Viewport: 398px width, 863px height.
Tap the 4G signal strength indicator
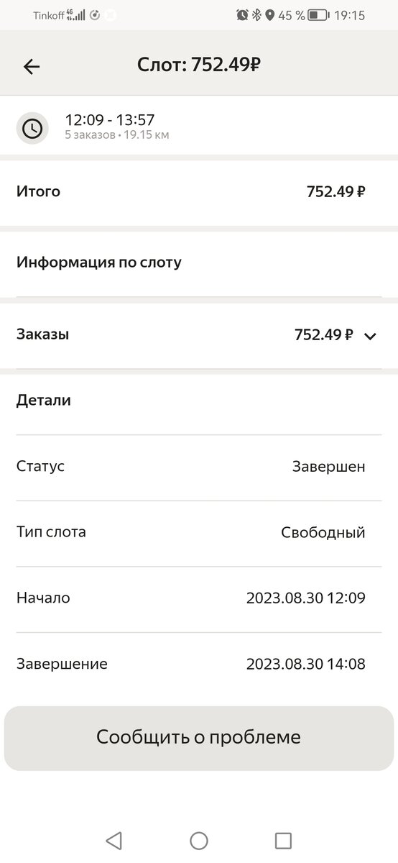(75, 15)
